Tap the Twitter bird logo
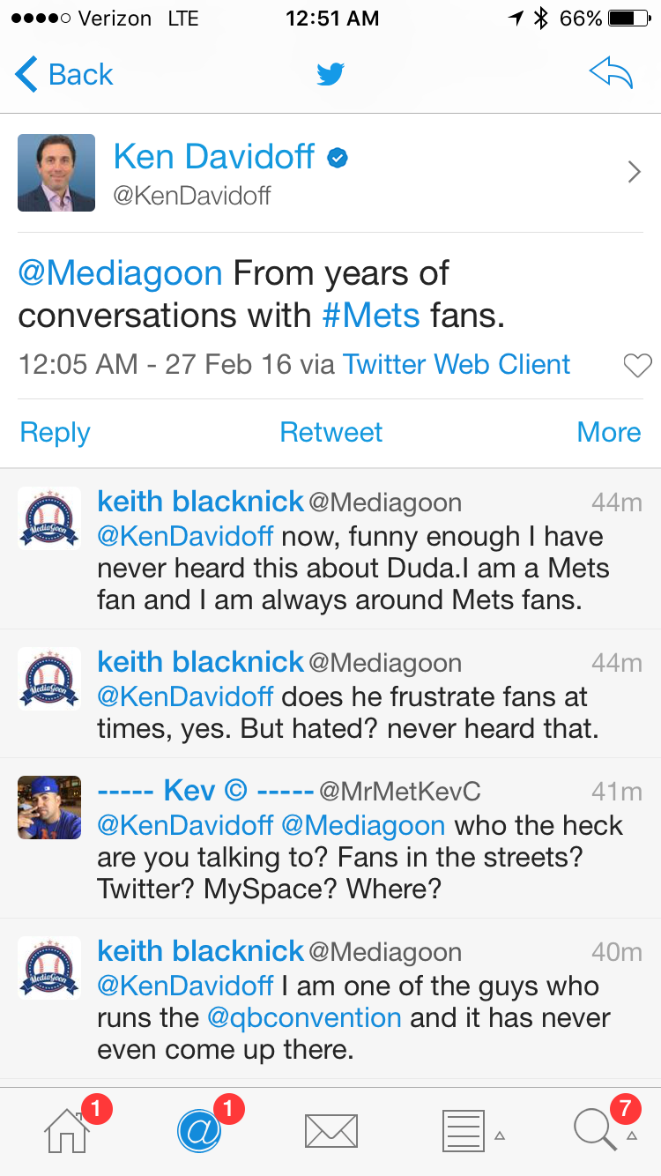 click(x=330, y=75)
